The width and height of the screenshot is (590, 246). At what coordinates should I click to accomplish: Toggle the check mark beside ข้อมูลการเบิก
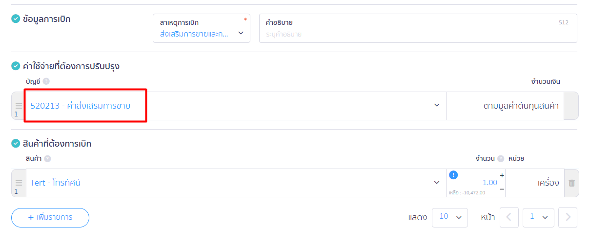click(x=16, y=19)
